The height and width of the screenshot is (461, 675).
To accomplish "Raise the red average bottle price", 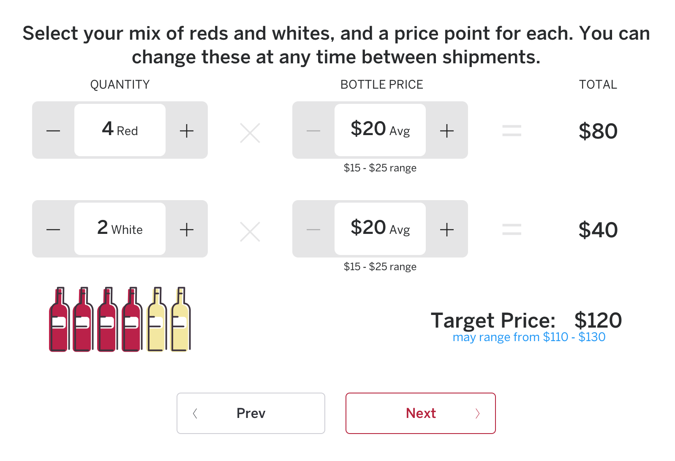I will [x=446, y=130].
